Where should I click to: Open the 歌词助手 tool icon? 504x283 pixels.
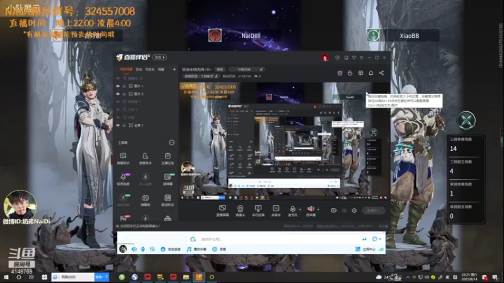tap(168, 200)
